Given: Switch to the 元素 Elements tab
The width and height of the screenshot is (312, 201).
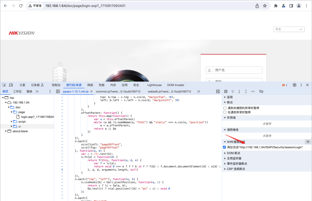Looking at the screenshot, I should pyautogui.click(x=22, y=85).
